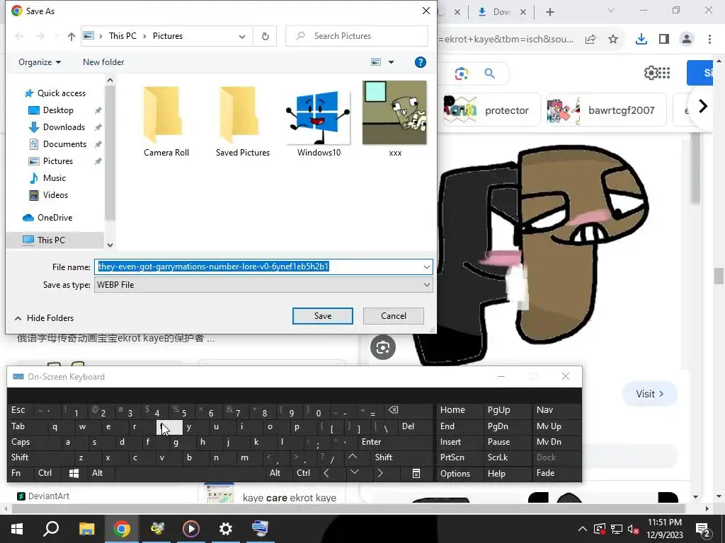Open Videos in the navigation pane

pyautogui.click(x=55, y=195)
